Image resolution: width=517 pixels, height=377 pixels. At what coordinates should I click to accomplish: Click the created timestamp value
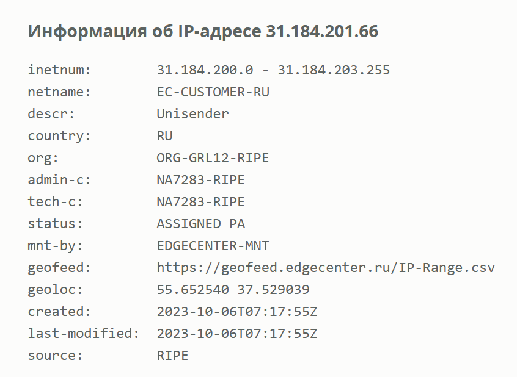tap(237, 312)
